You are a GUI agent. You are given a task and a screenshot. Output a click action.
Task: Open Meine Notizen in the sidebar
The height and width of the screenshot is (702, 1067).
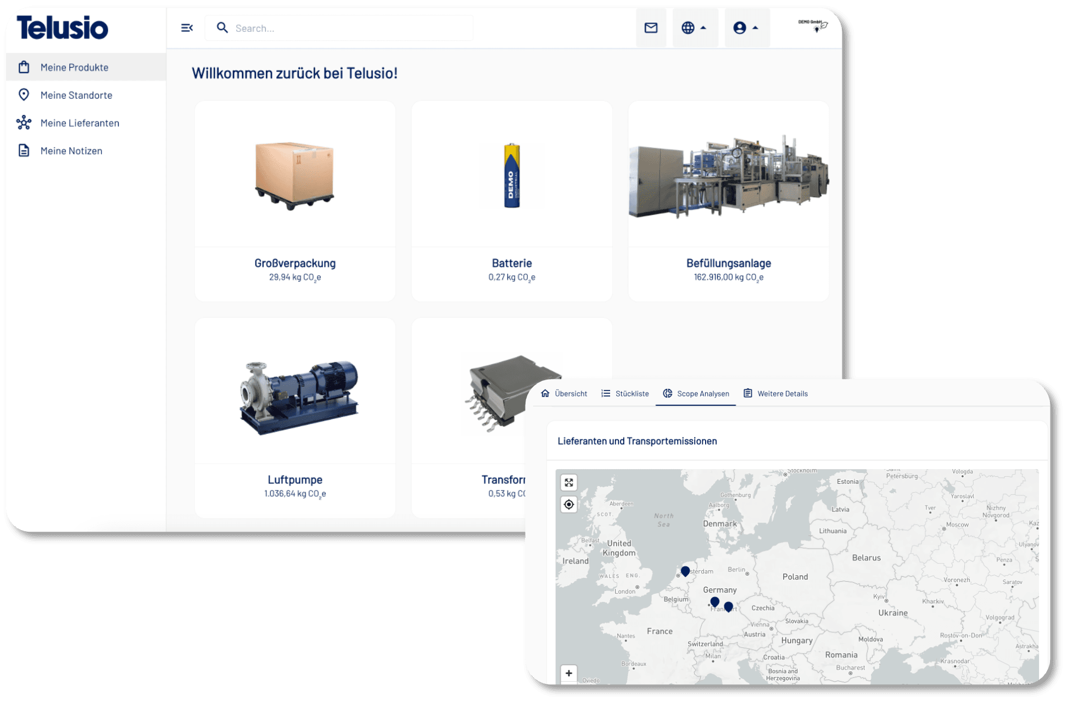(x=86, y=151)
